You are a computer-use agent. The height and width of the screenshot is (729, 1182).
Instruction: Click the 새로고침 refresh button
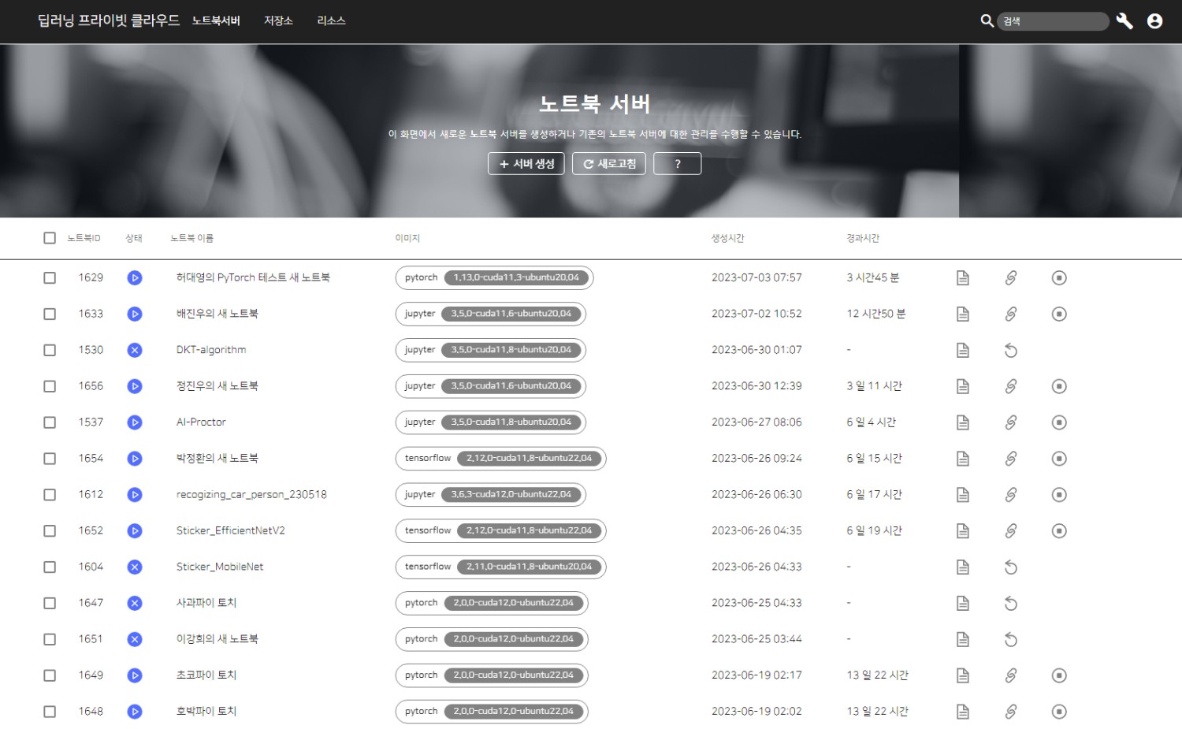(609, 163)
